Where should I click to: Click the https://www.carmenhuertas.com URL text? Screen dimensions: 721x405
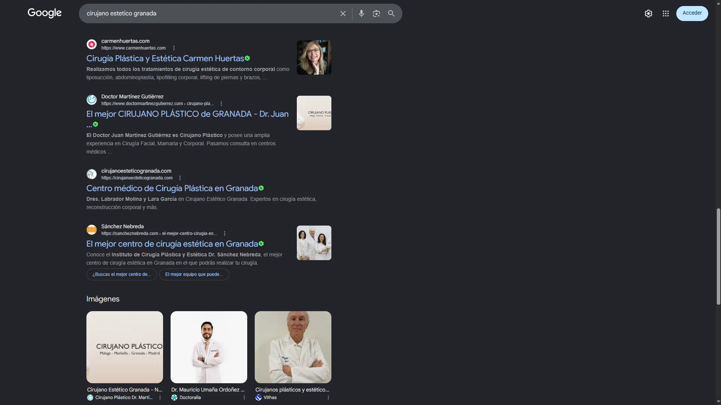tap(133, 48)
